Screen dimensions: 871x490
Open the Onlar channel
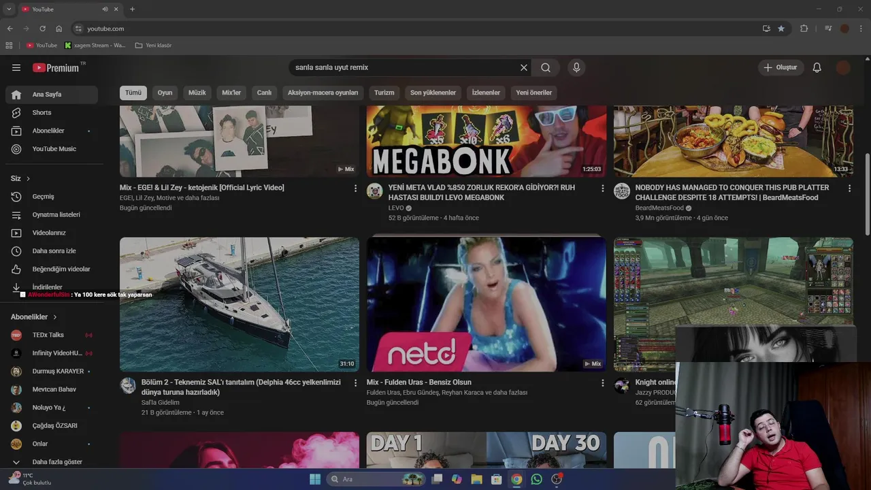point(52,444)
